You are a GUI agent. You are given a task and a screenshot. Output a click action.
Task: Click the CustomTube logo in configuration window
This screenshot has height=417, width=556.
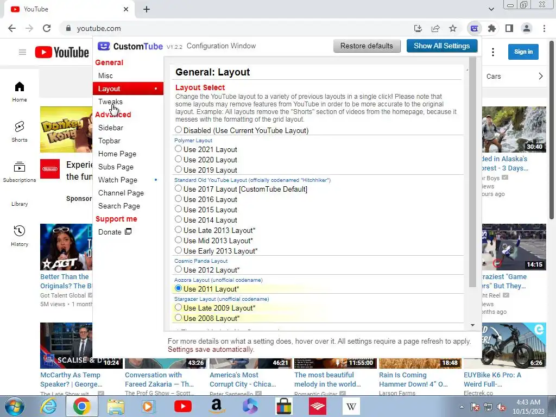tap(130, 46)
